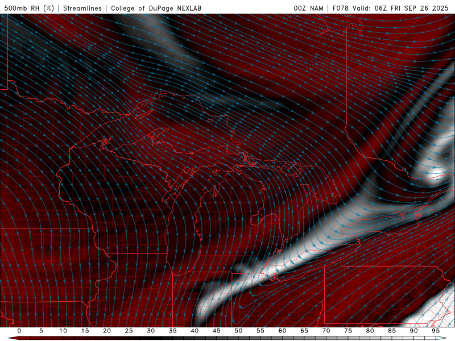Click the '65' value on color scale
This screenshot has width=455, height=341.
click(x=304, y=331)
